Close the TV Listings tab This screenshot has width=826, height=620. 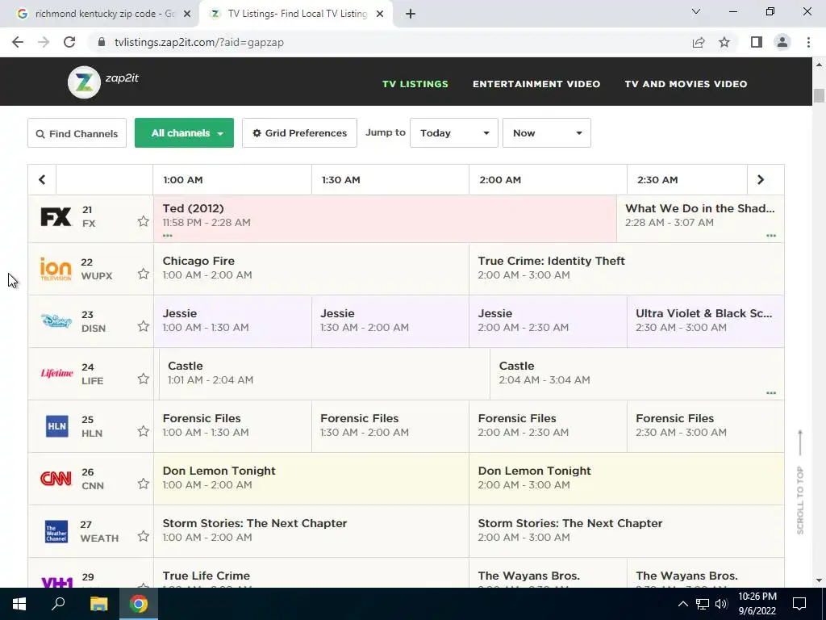click(x=380, y=15)
